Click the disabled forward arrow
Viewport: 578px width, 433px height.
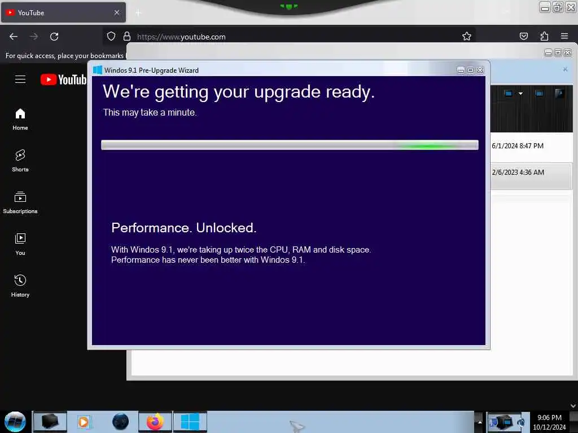(34, 37)
